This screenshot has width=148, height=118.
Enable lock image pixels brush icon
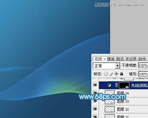click(111, 74)
